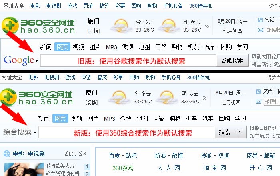Select the 汽车 search tab in the lower page
Viewport: 280px width, 176px height.
point(208,118)
